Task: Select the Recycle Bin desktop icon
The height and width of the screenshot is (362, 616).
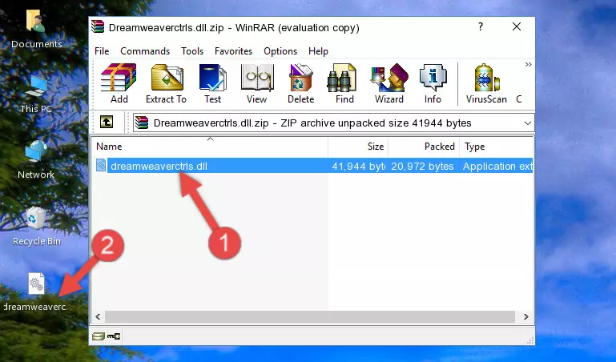Action: click(37, 226)
